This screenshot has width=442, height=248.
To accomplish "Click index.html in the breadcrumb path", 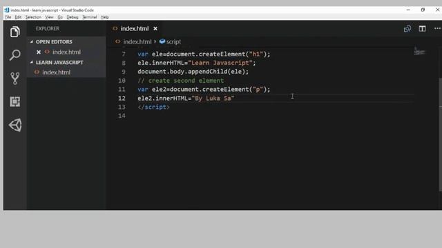I will tap(137, 41).
